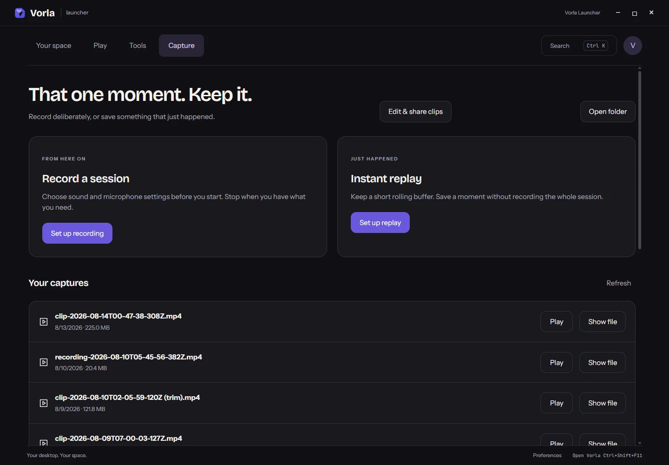Open Edit & share clips
669x465 pixels.
(x=415, y=112)
